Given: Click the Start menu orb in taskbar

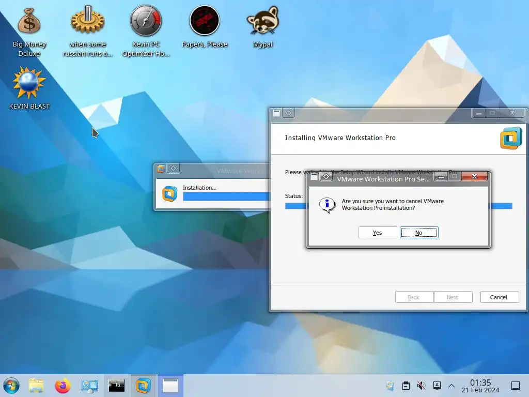Looking at the screenshot, I should pos(11,386).
